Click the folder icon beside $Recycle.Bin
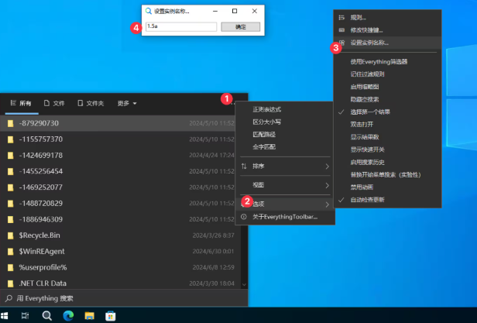Image resolution: width=477 pixels, height=323 pixels. tap(11, 235)
